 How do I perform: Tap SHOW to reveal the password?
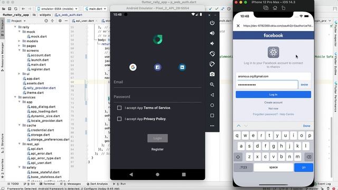(304, 84)
